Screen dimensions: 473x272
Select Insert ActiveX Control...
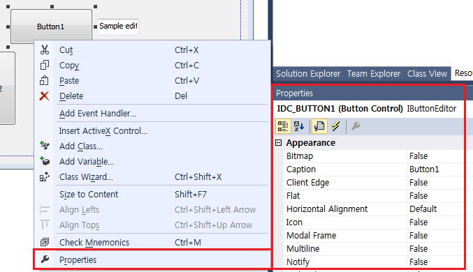coord(152,130)
